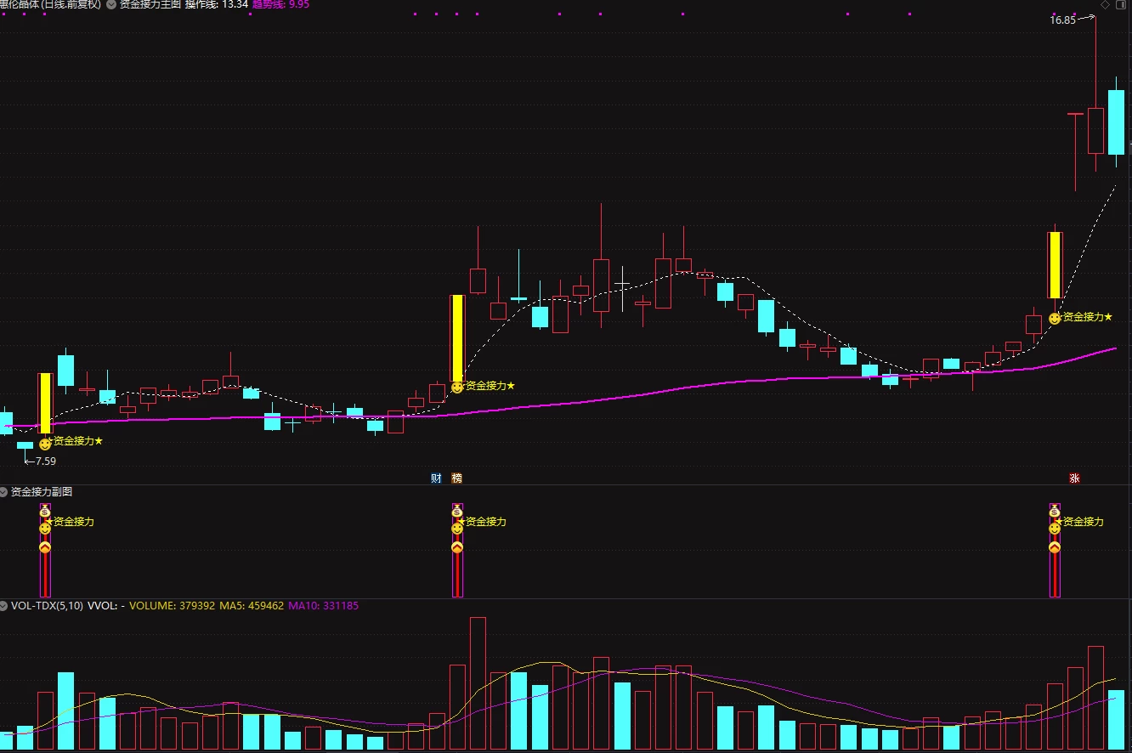The height and width of the screenshot is (753, 1132).
Task: Click the middle money bag icon in 资金接力副图
Action: coord(457,512)
